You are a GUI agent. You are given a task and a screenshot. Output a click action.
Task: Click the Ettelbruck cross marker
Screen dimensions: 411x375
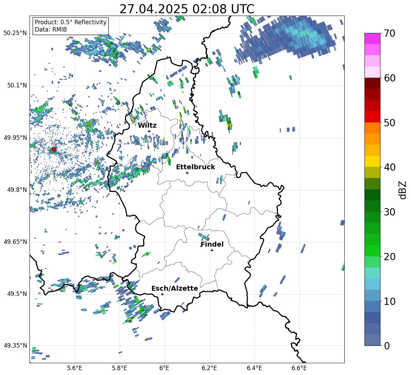pyautogui.click(x=187, y=173)
